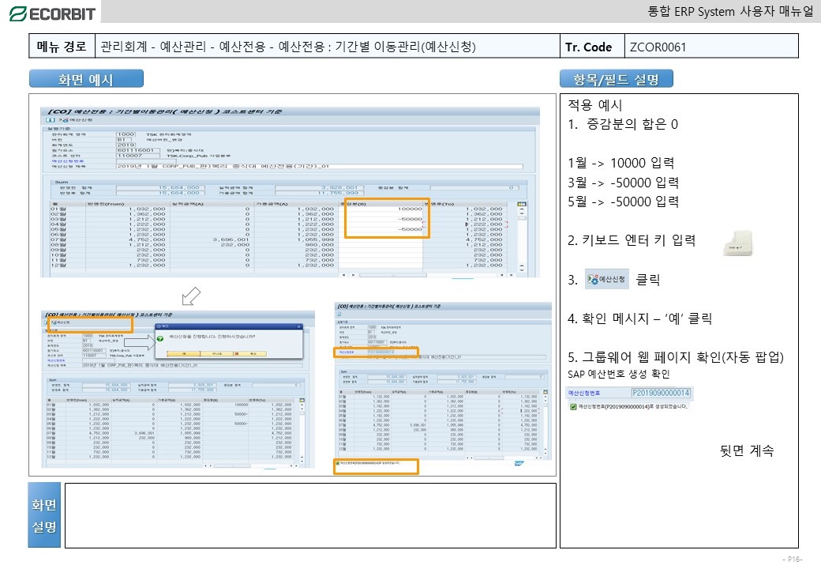Click the green question icon in confirmation dialog

coord(159,338)
